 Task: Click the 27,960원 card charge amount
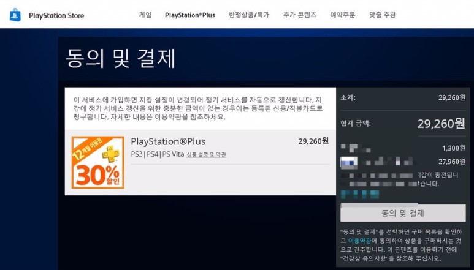point(452,162)
